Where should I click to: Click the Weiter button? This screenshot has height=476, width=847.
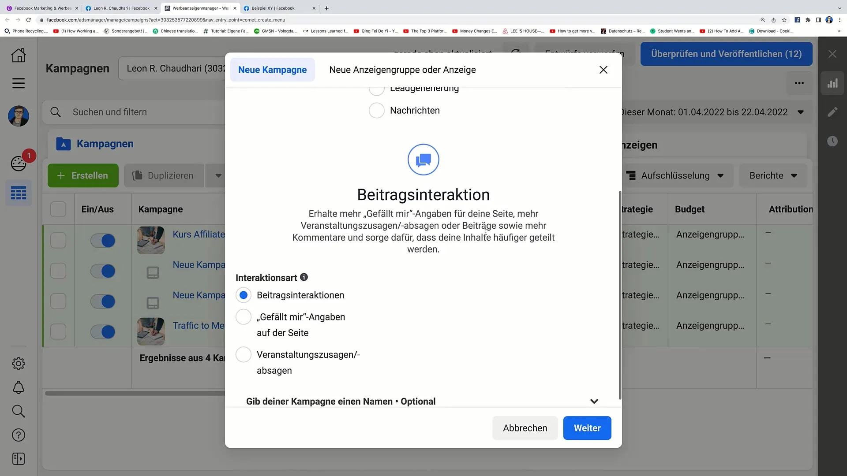coord(587,428)
